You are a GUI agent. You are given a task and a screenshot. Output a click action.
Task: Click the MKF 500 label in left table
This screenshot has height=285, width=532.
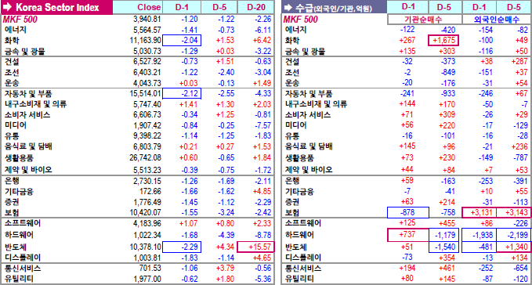(x=20, y=20)
